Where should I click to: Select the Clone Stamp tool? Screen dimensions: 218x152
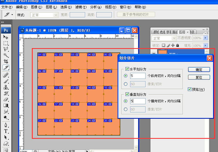tap(6, 87)
